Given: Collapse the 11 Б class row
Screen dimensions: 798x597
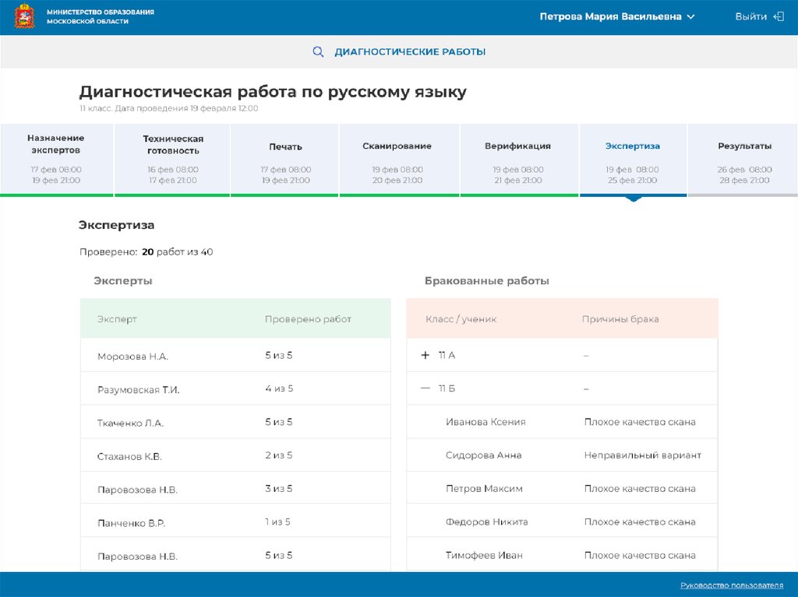Looking at the screenshot, I should coord(425,388).
